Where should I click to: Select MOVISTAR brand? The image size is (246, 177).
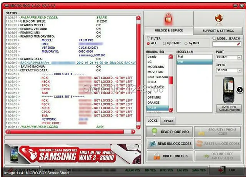click(x=158, y=72)
